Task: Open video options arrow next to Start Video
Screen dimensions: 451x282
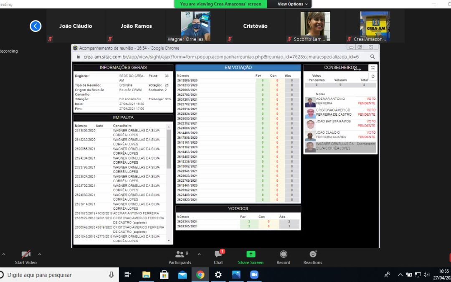Action: [x=40, y=254]
